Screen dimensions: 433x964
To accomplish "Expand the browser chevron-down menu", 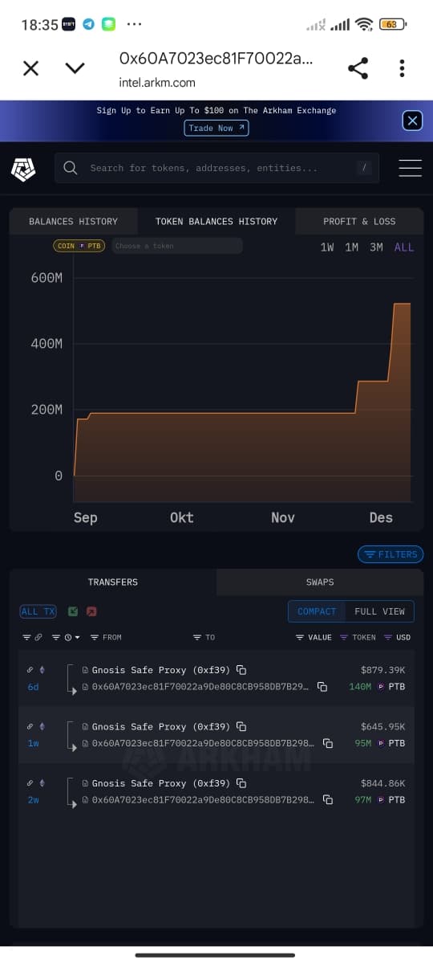I will 75,68.
